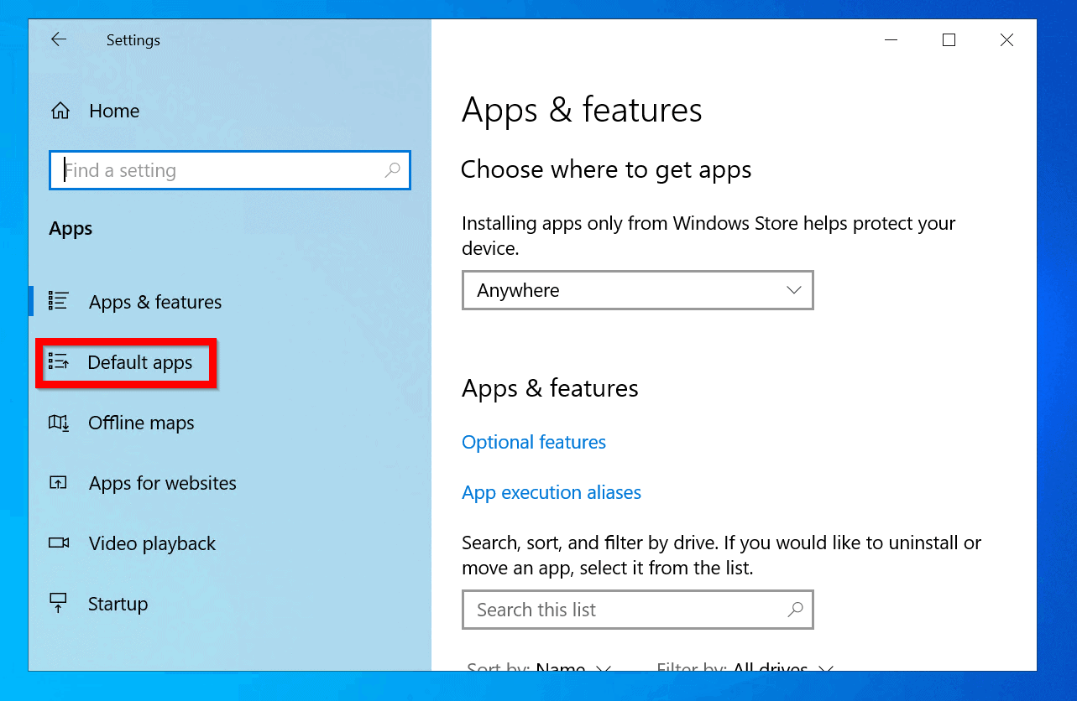Screen dimensions: 1077x701
Task: Click the back arrow
Action: tap(59, 39)
